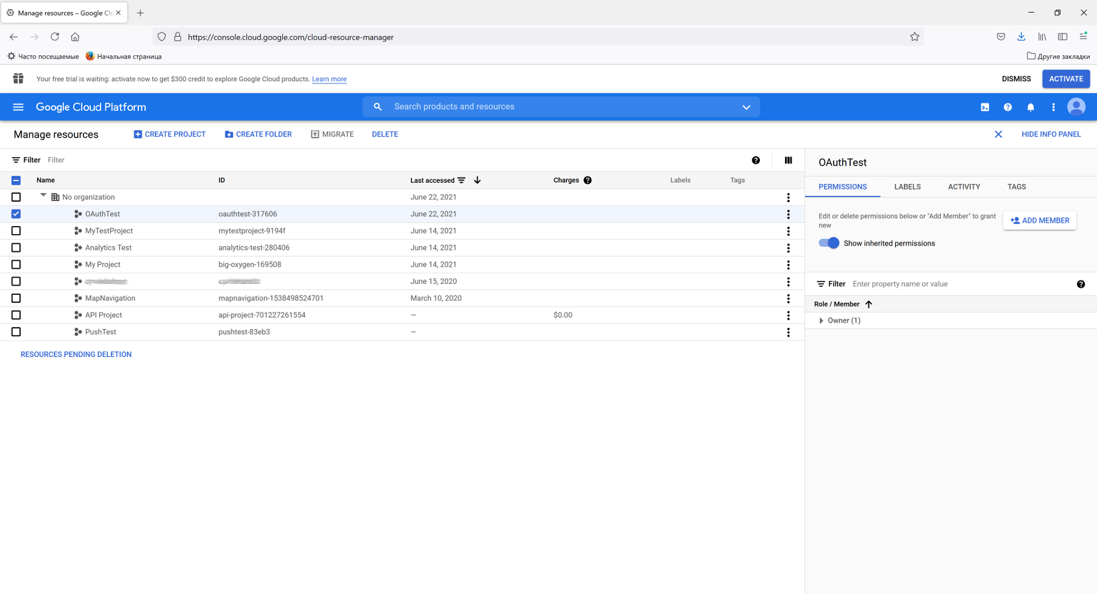The height and width of the screenshot is (594, 1097).
Task: Open the search bar dropdown arrow
Action: (x=746, y=107)
